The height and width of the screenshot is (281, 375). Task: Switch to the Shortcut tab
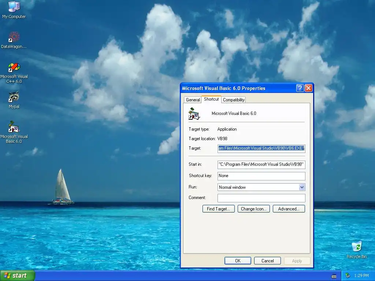[211, 99]
